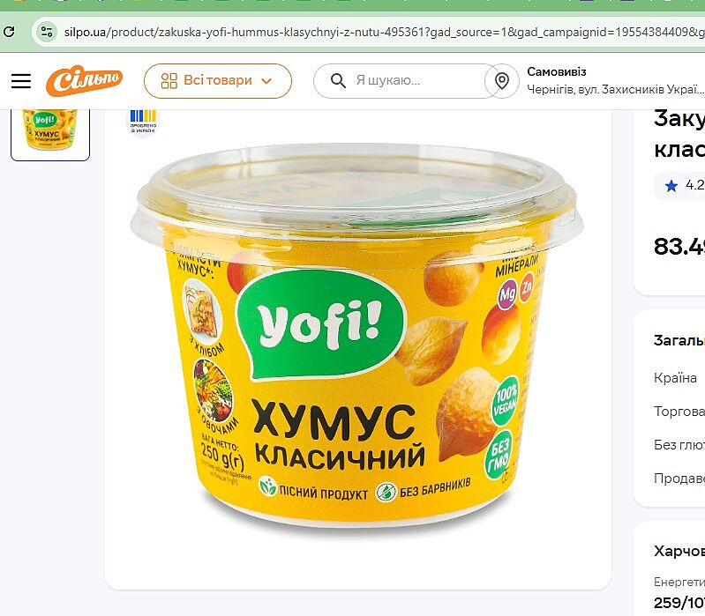
Task: Open the Самовивіз delivery option
Action: [557, 72]
